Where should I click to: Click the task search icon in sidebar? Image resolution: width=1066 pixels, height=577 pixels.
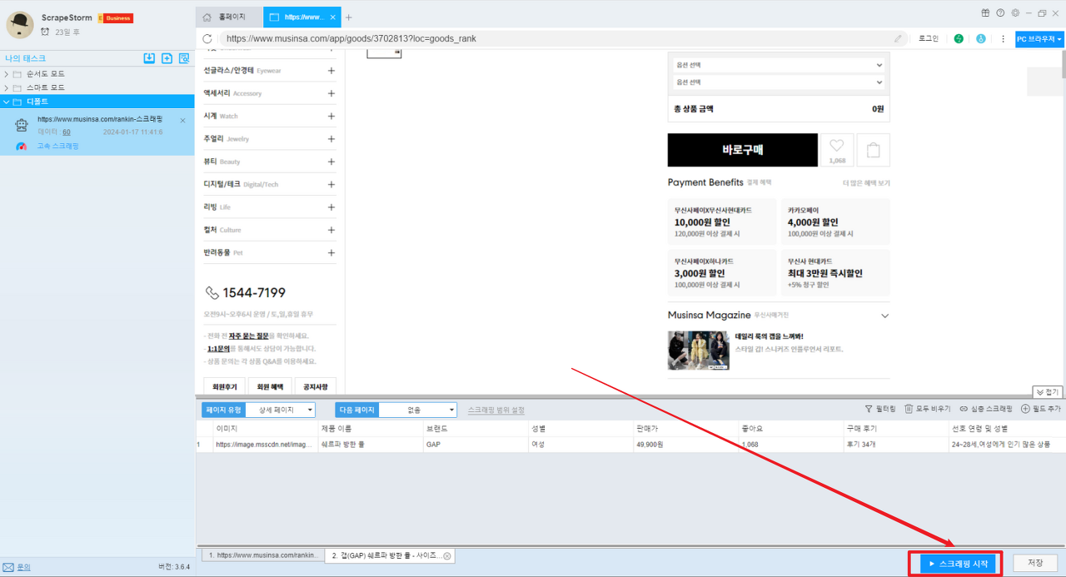(x=184, y=58)
